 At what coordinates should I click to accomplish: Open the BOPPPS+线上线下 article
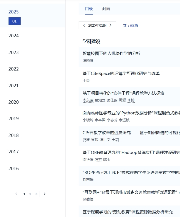pos(131,173)
